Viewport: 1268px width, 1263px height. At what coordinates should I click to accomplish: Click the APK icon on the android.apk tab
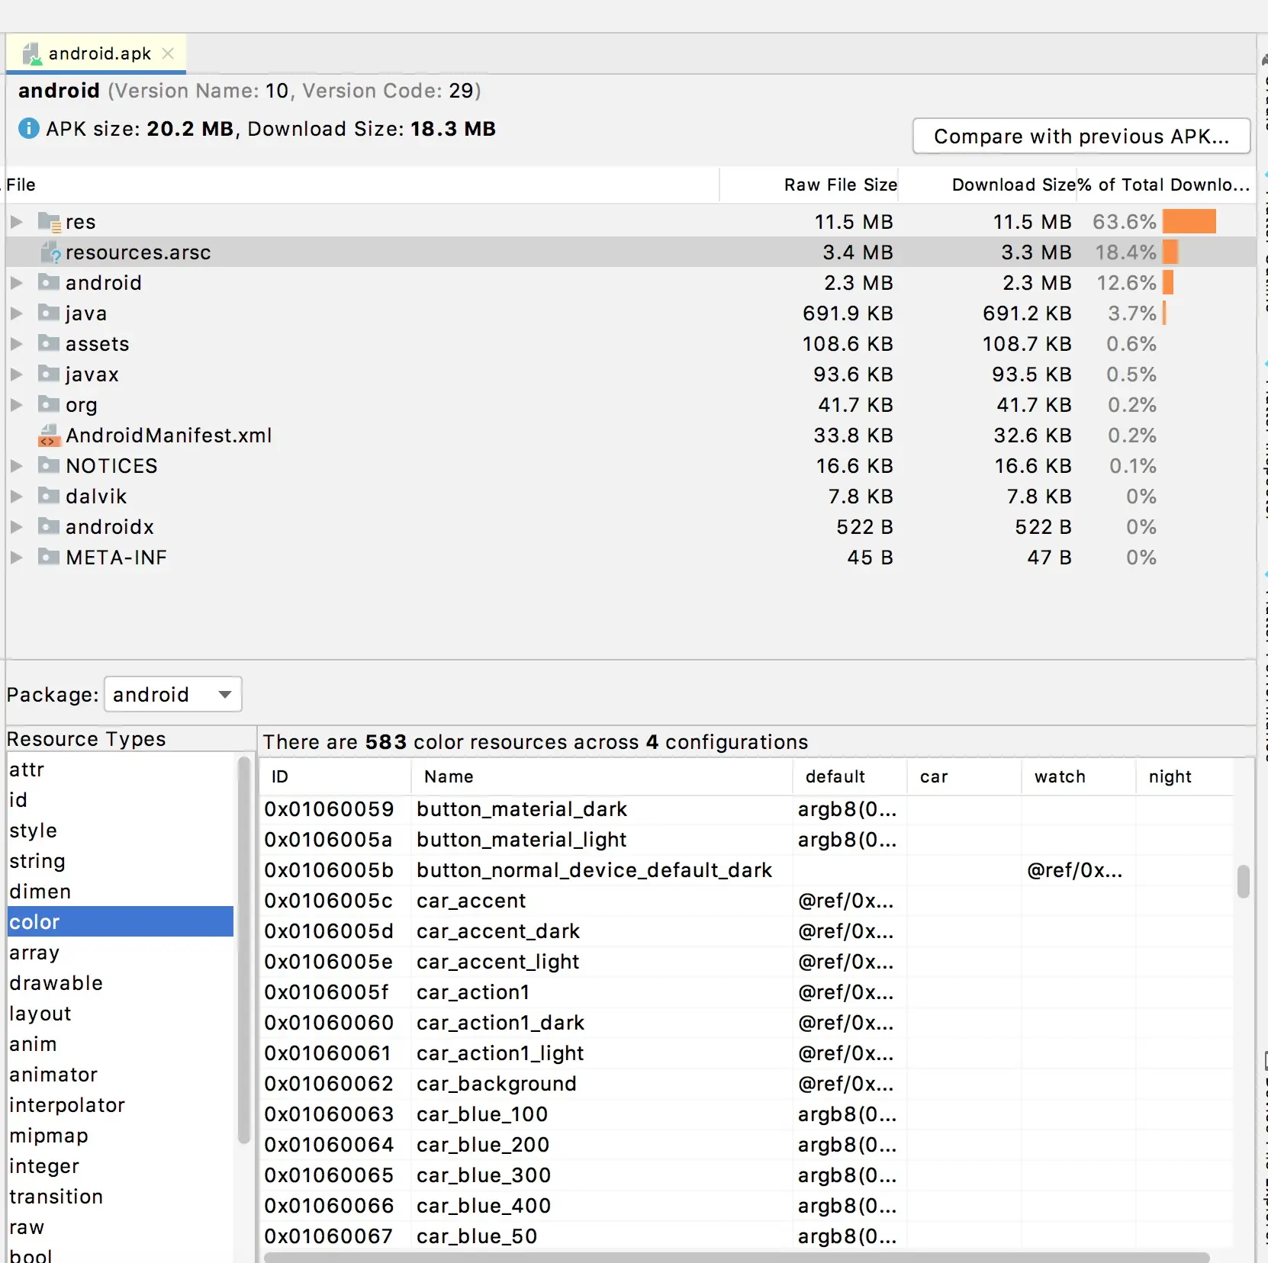pos(31,53)
